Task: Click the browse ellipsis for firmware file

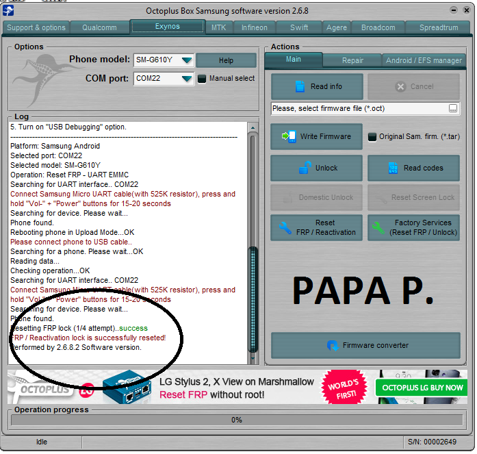Action: pyautogui.click(x=452, y=108)
